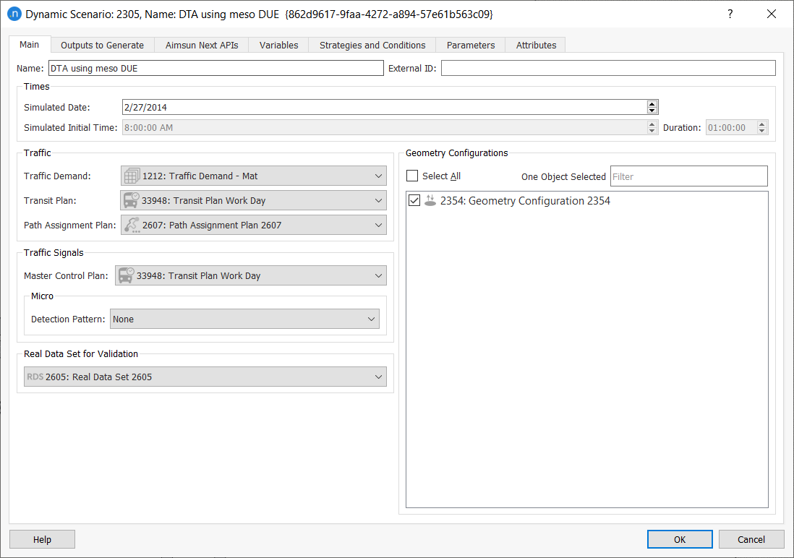Open the dialog help via the question mark icon

point(730,14)
